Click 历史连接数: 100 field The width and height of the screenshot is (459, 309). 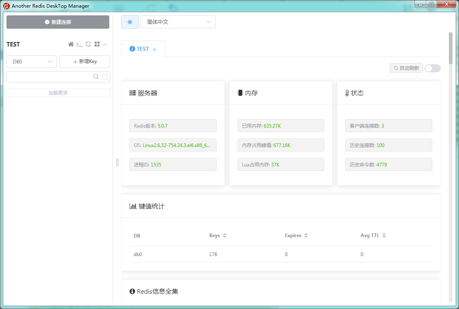389,145
